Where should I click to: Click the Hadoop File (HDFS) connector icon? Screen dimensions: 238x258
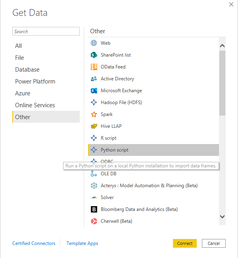tap(94, 102)
